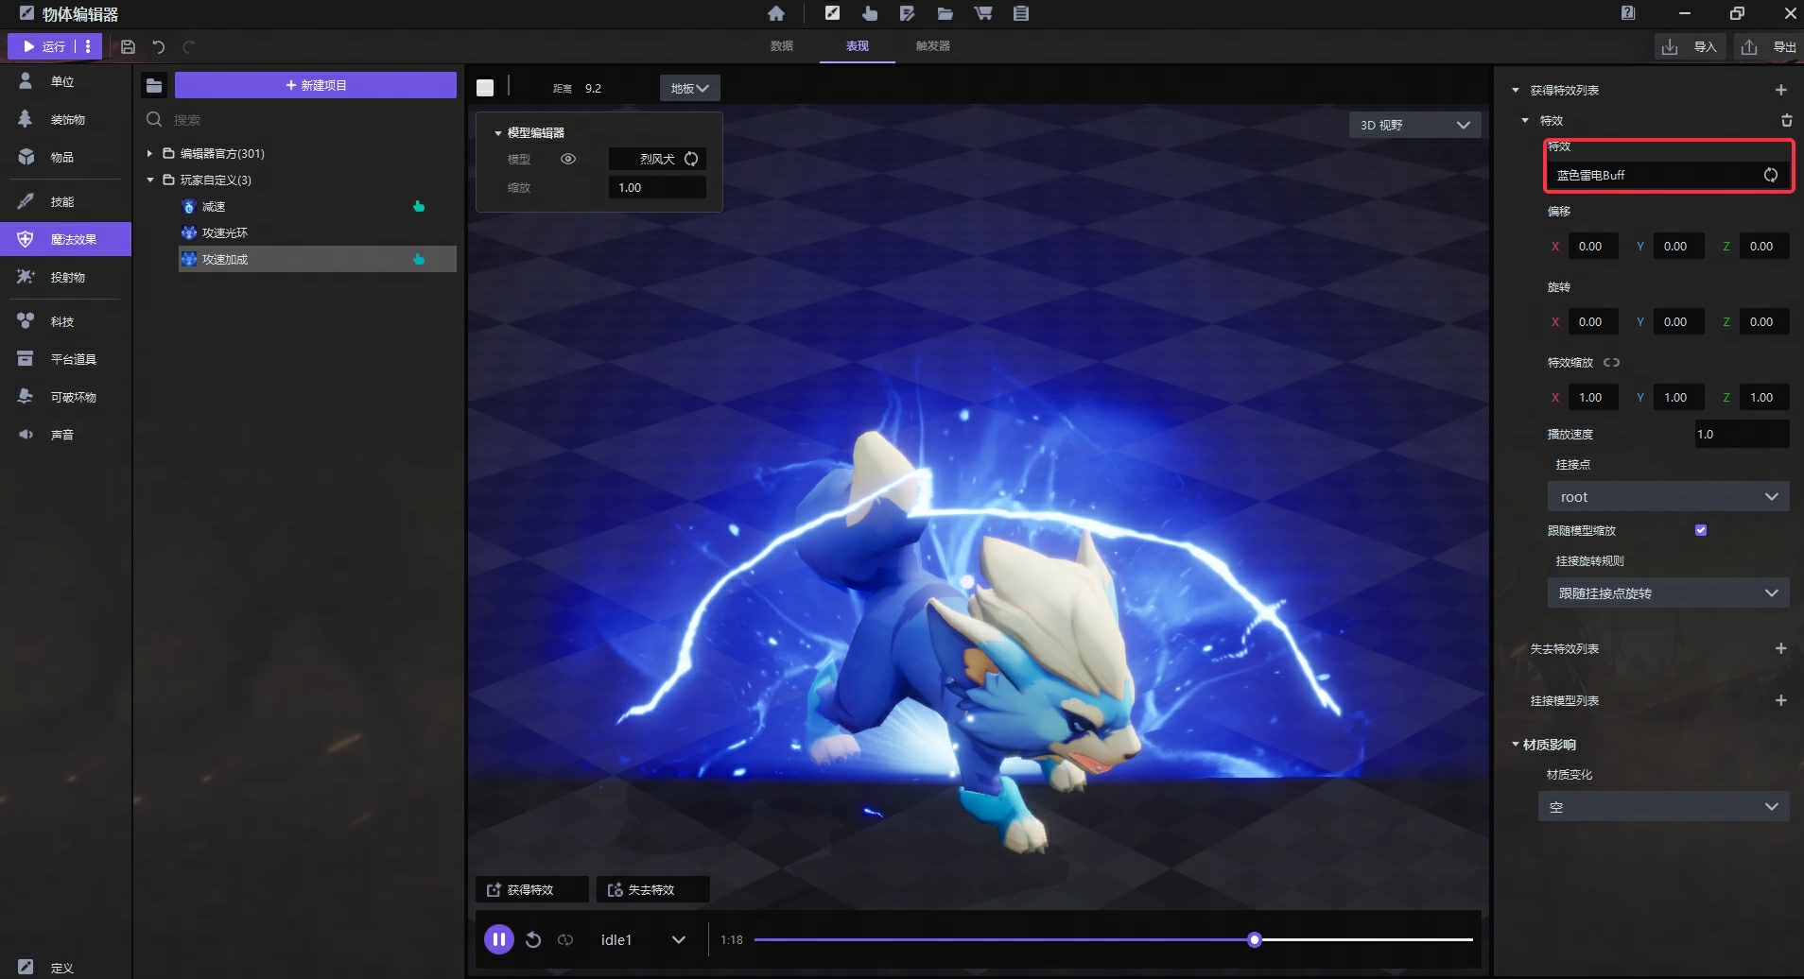Open the top bar folder icon
Viewport: 1804px width, 979px height.
pos(945,13)
